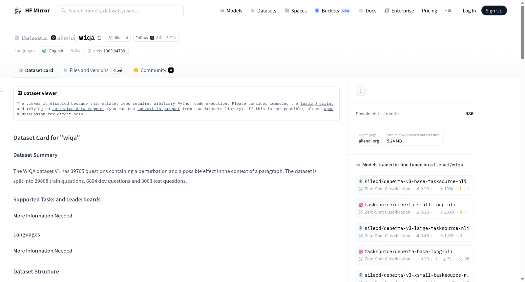Viewport: 525px width, 282px height.
Task: Click the Dataset Structure heading
Action: (36, 272)
